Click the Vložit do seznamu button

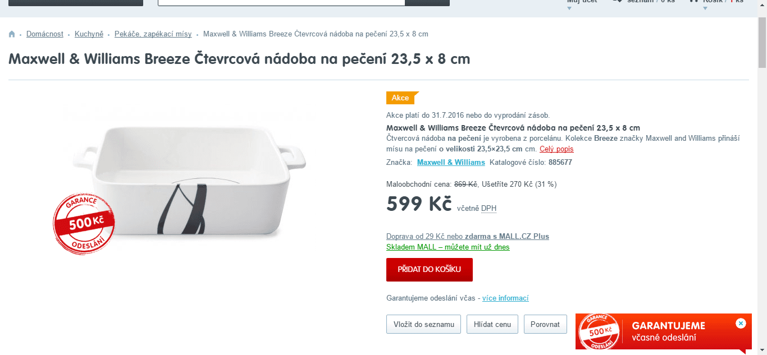click(x=424, y=324)
